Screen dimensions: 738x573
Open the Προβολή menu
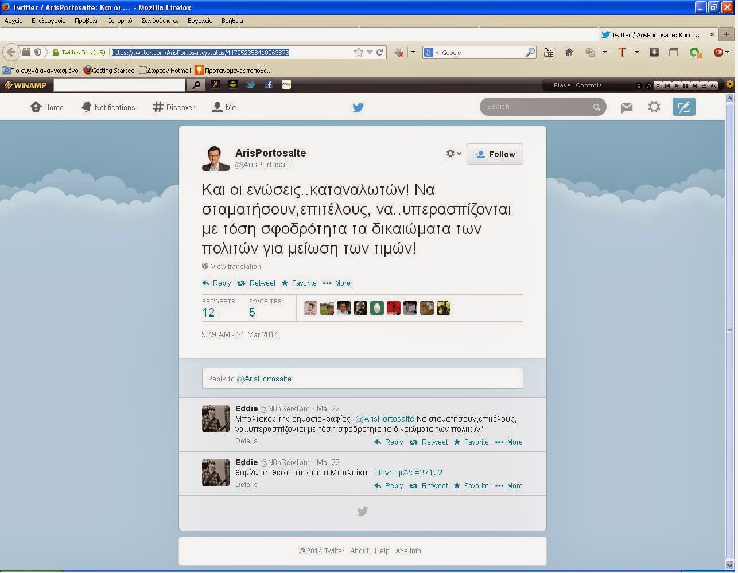[87, 21]
